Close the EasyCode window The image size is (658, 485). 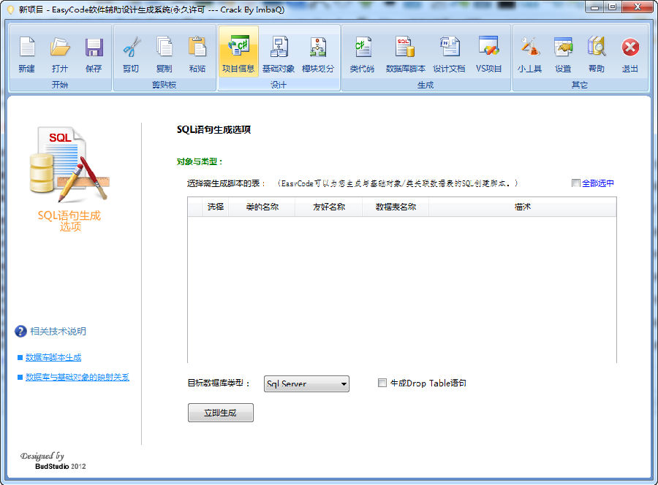637,7
